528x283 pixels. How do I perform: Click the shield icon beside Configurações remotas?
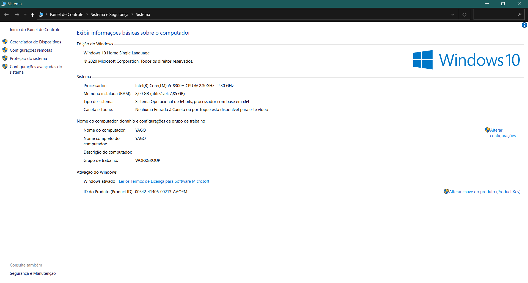5,50
